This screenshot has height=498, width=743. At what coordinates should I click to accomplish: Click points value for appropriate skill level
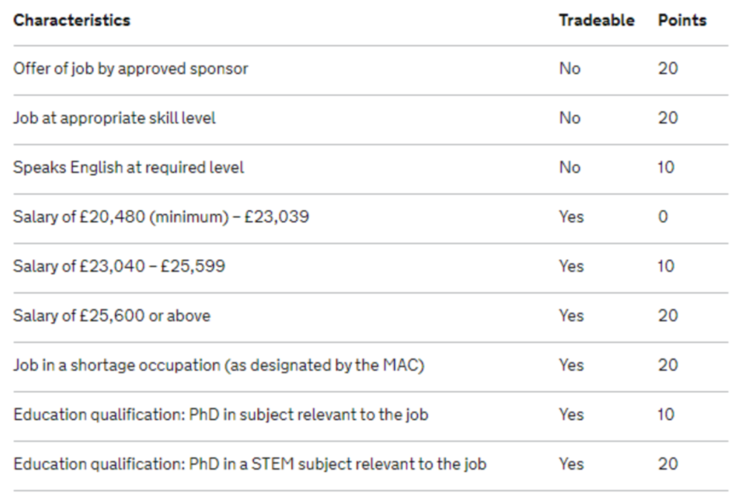[668, 118]
